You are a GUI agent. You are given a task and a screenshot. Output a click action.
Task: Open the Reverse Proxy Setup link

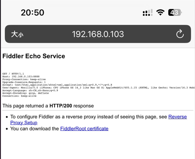99,120
